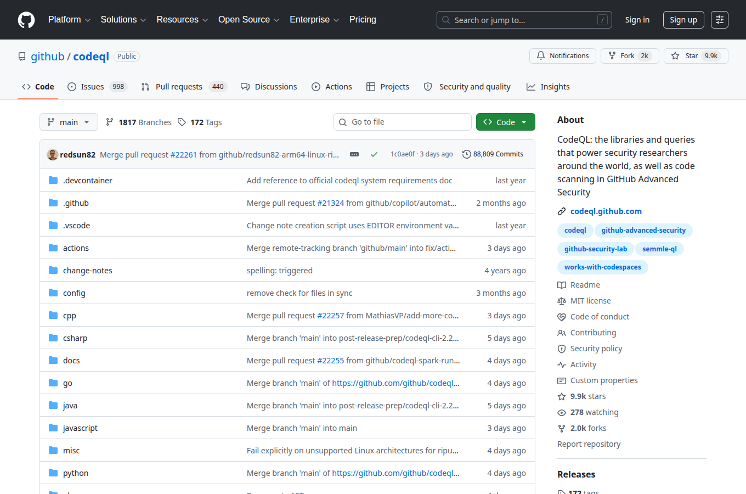Open the Enterprise dropdown menu
This screenshot has width=746, height=494.
pos(314,20)
